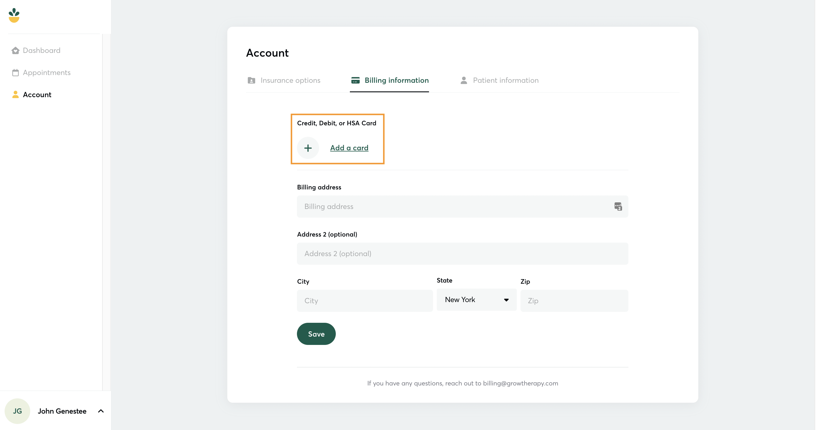Focus the Billing address input field

click(x=453, y=207)
